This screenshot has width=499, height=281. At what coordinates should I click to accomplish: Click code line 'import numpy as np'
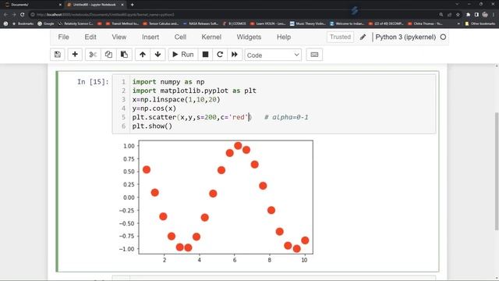point(168,82)
